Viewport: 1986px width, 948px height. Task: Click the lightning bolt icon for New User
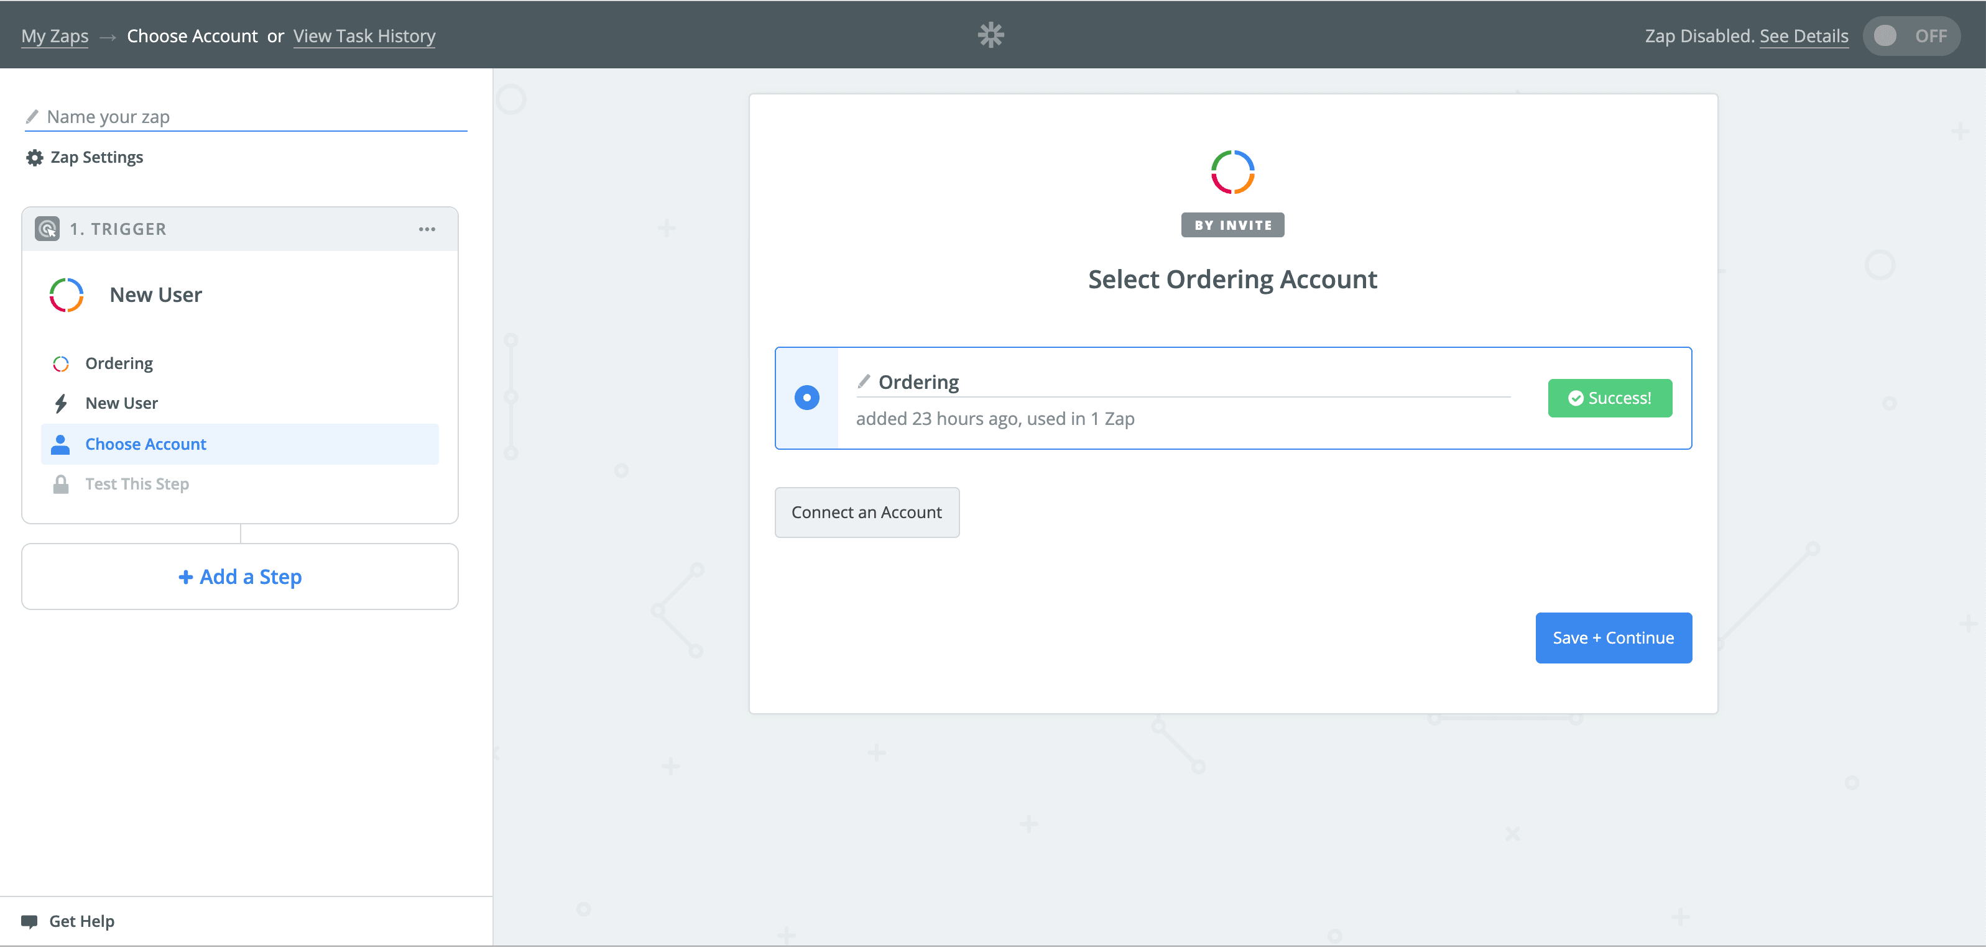[x=61, y=404]
